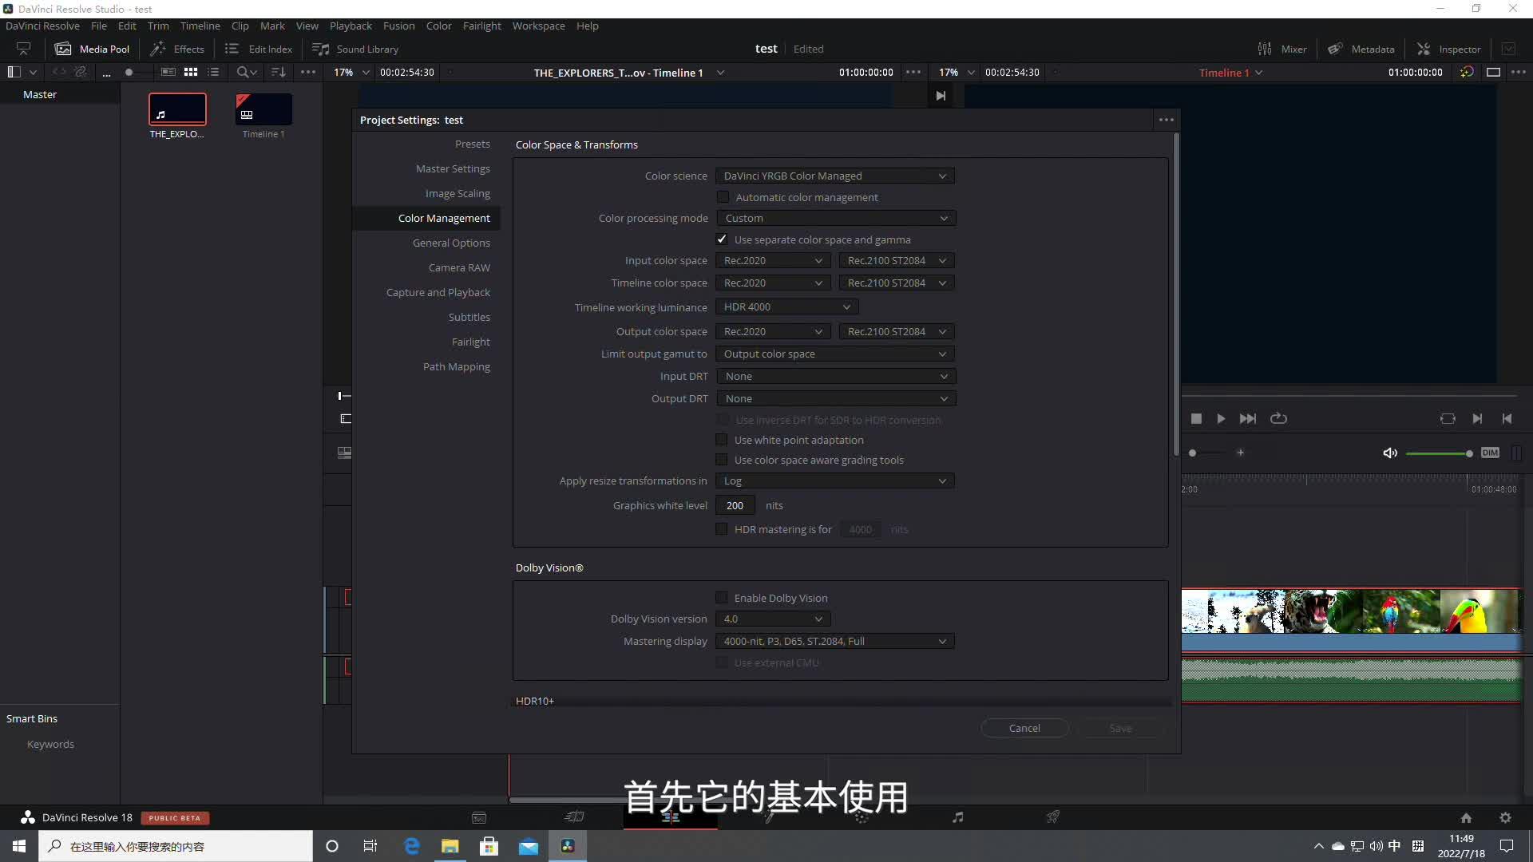Open project settings gear icon
The height and width of the screenshot is (862, 1533).
coord(1505,817)
